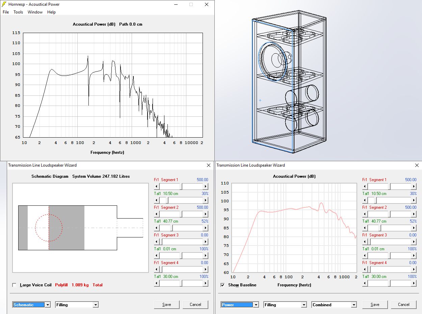Click Fr1 Segment 2 slider thumb, Acoustical Power wizard
Viewport: 422px width, 314px height.
390,214
